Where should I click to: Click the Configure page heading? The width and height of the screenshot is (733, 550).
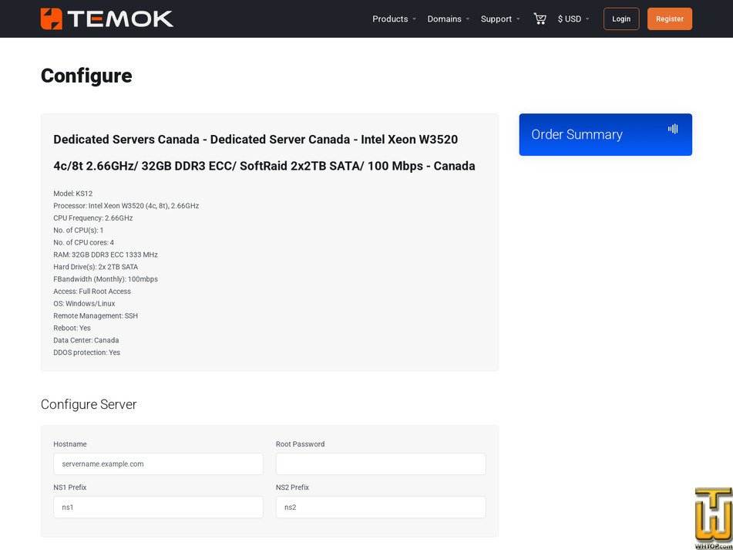86,76
